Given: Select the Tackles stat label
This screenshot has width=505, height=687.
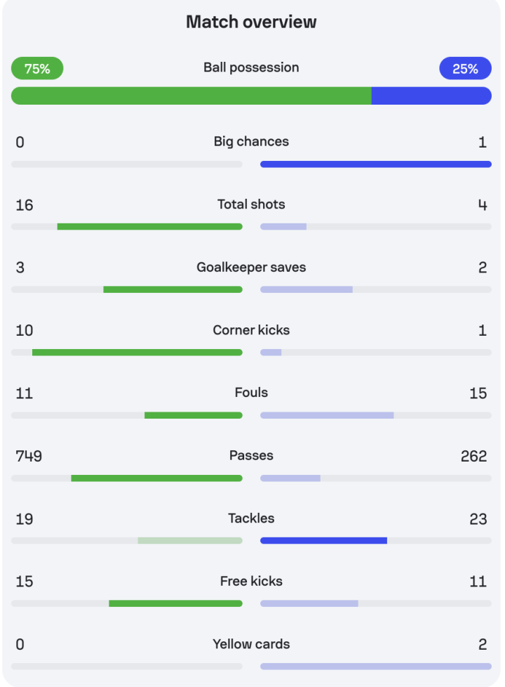Looking at the screenshot, I should pyautogui.click(x=251, y=518).
